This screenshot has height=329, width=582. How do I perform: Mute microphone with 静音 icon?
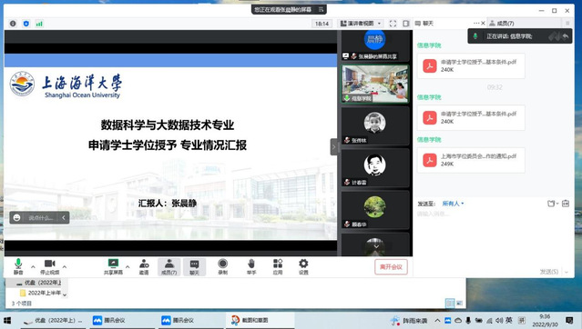(x=18, y=266)
